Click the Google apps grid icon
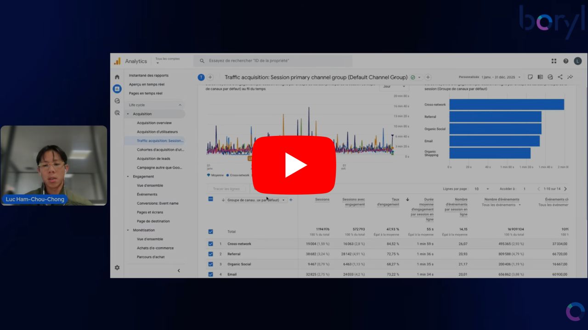 click(x=554, y=61)
